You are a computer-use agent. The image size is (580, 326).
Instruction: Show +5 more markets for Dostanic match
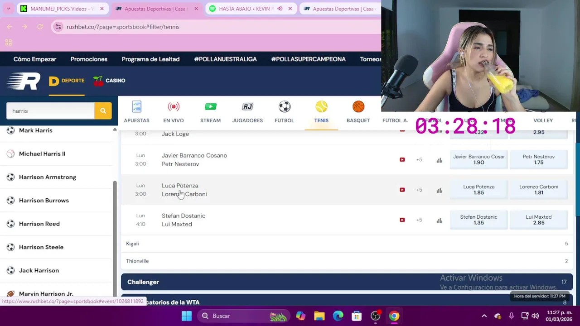coord(419,220)
